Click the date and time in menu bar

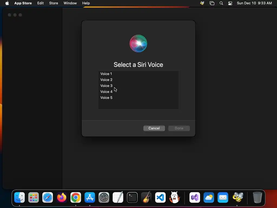[254, 3]
